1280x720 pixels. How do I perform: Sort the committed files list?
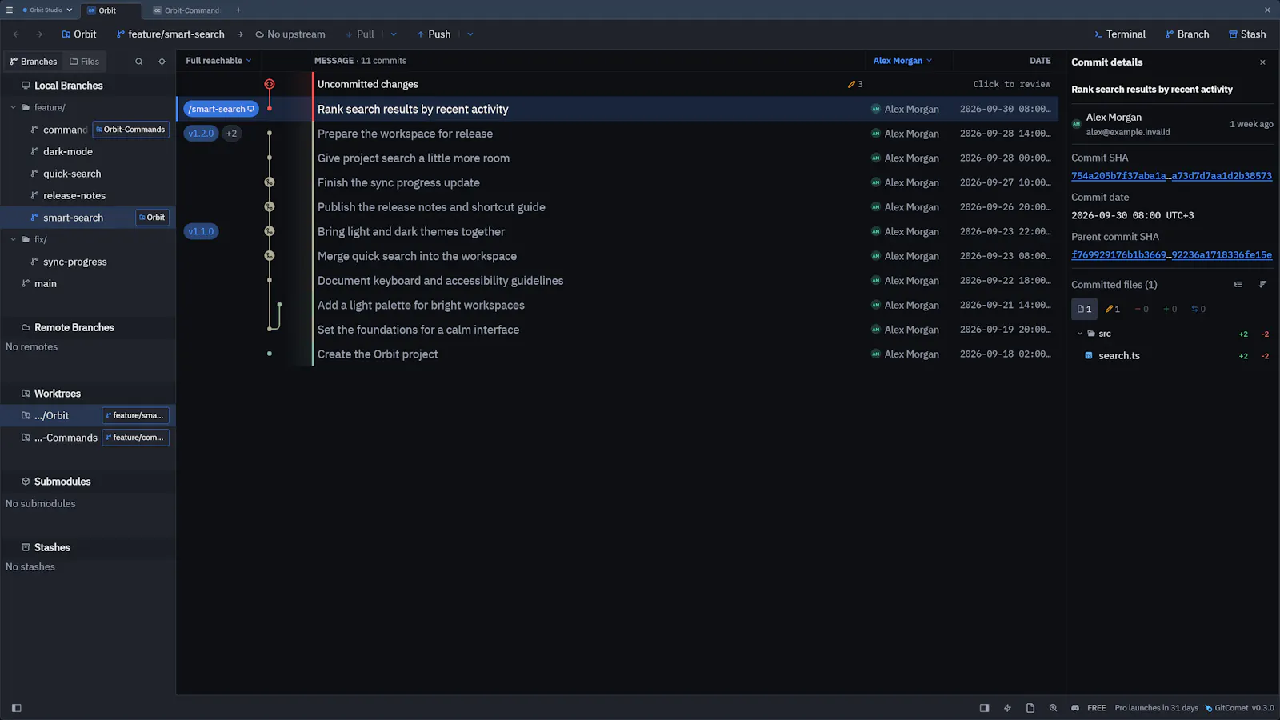click(1262, 285)
